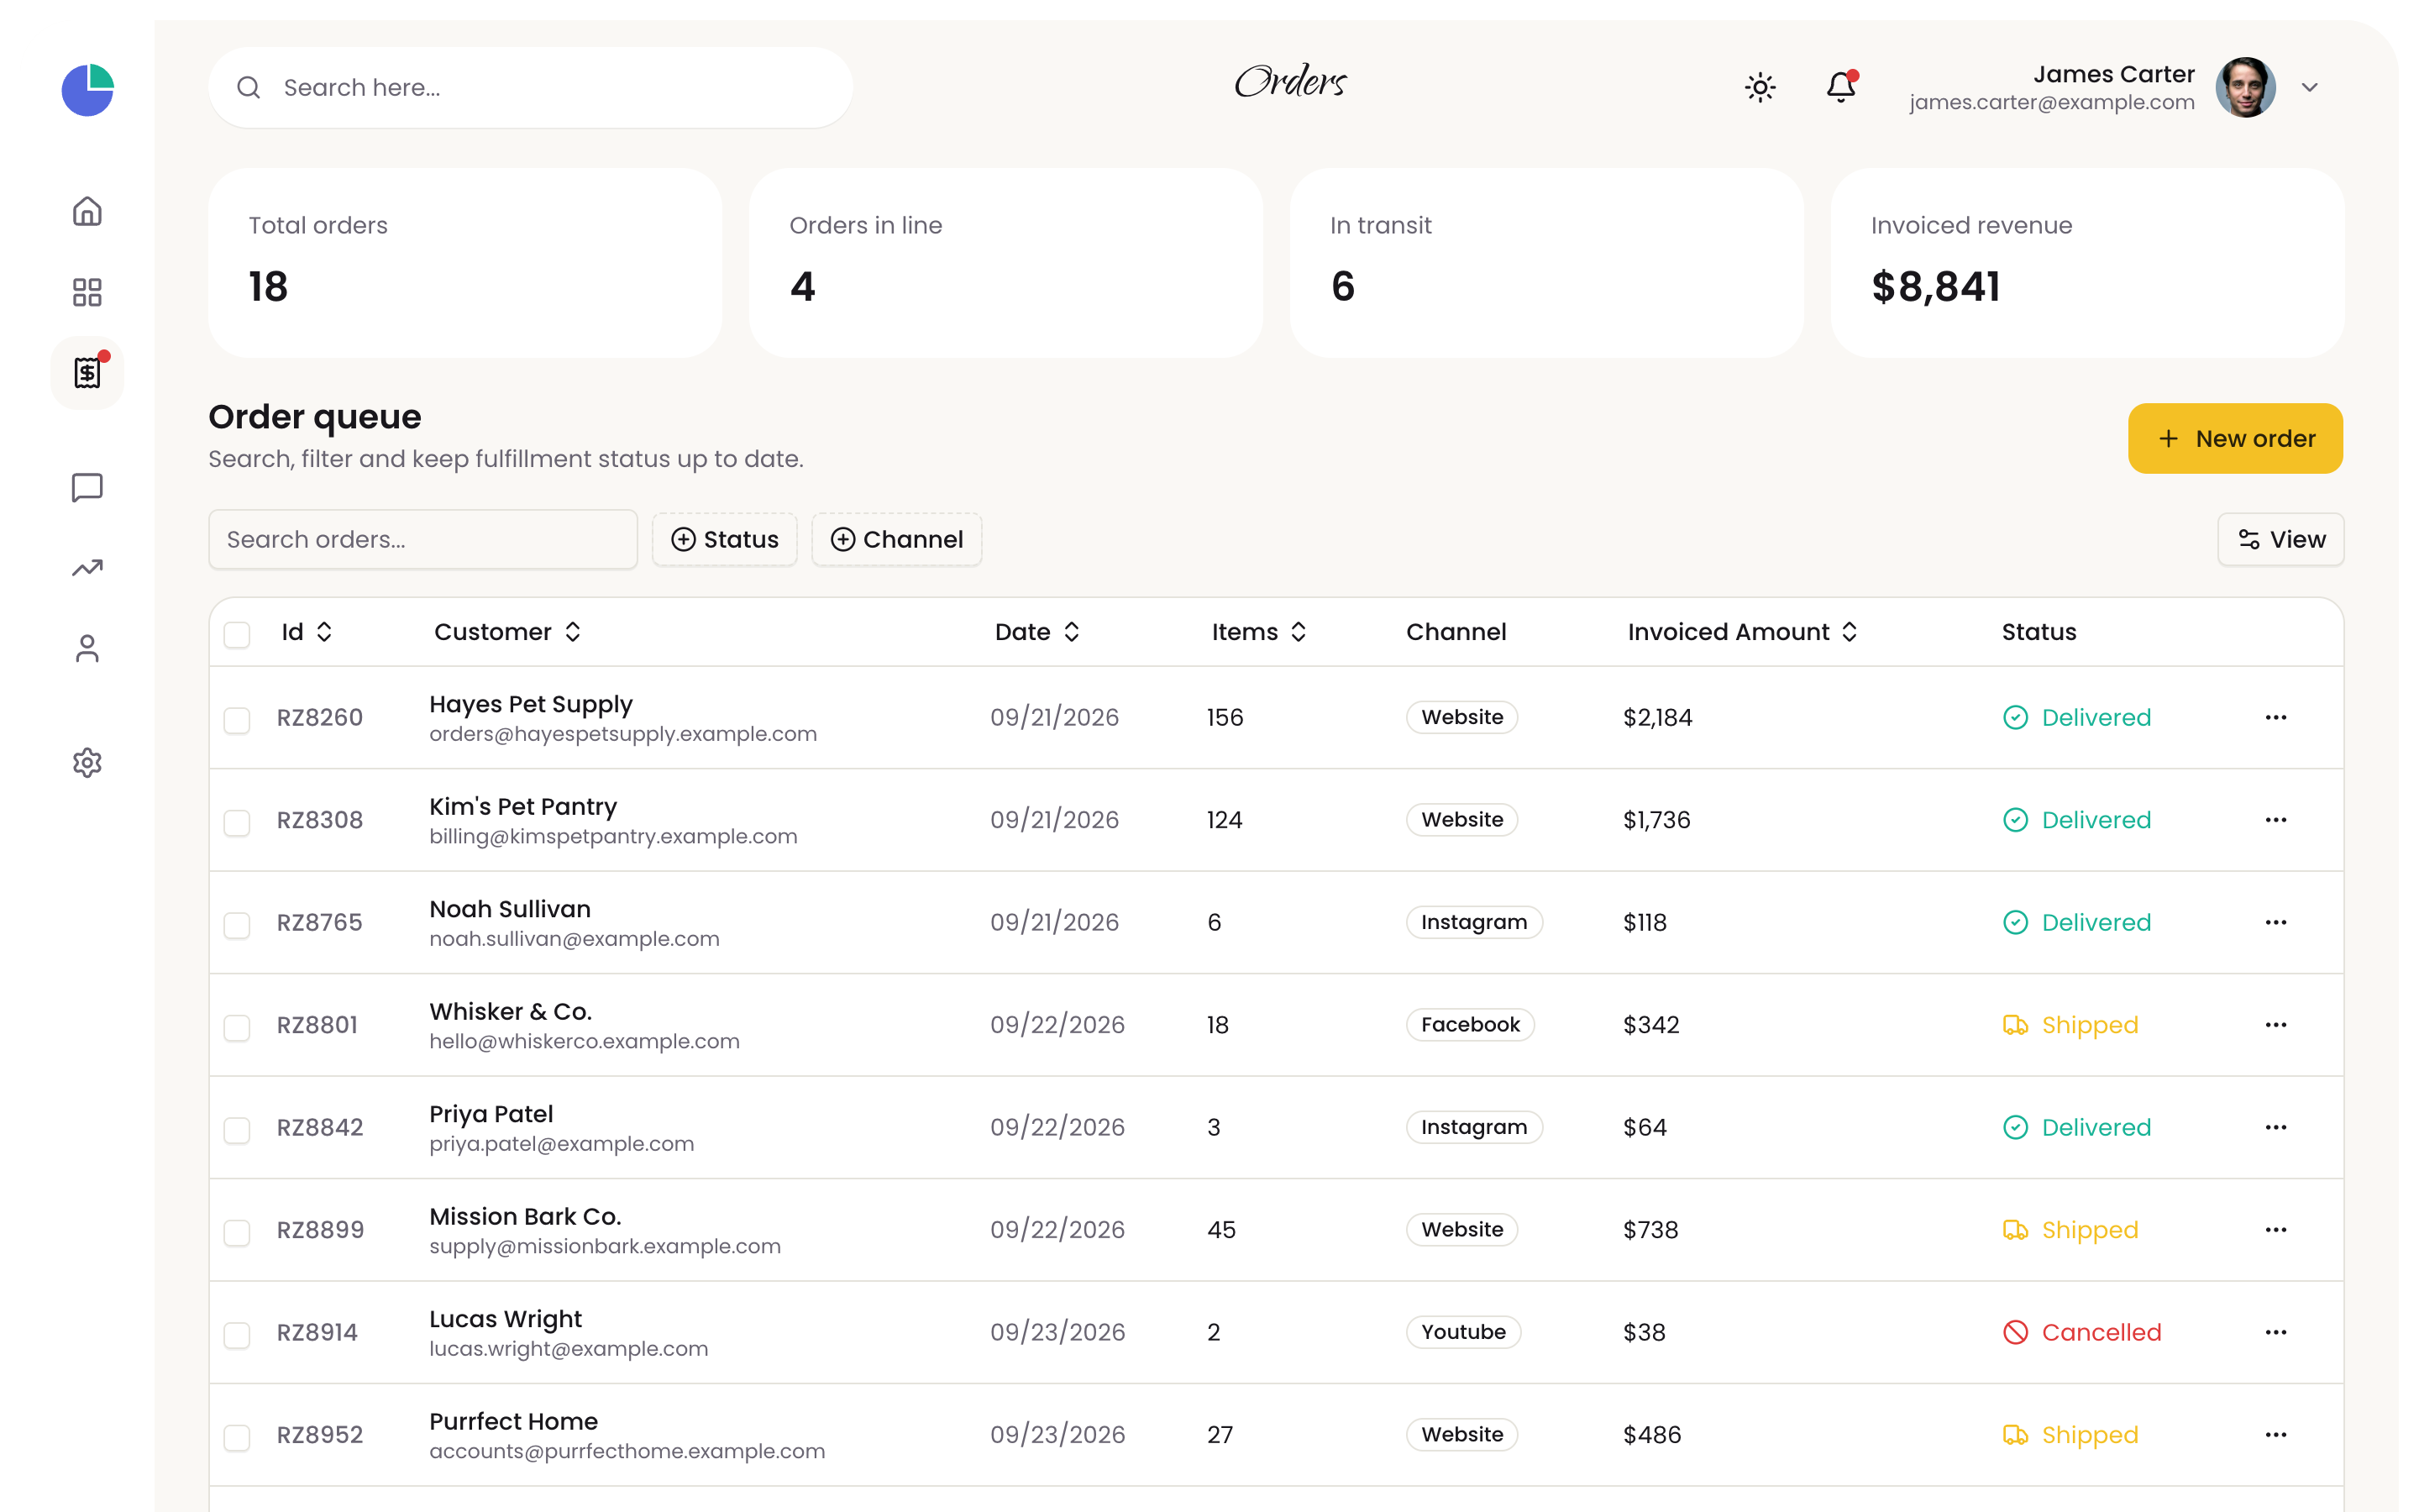Click the Instagram channel badge for Noah Sullivan
This screenshot has width=2419, height=1512.
click(x=1473, y=922)
